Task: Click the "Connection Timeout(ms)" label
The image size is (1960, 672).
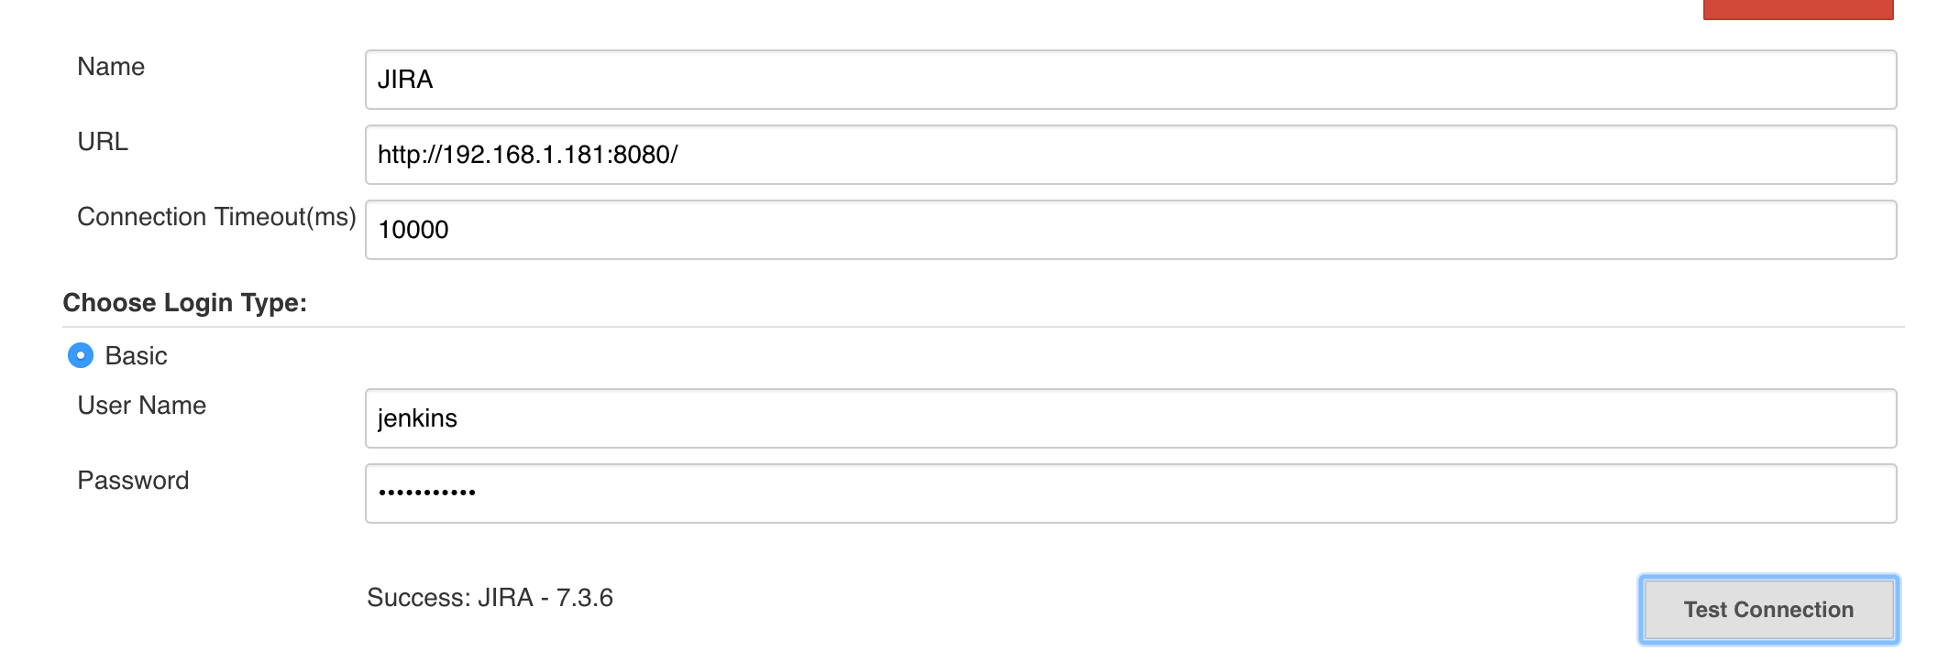Action: click(216, 217)
